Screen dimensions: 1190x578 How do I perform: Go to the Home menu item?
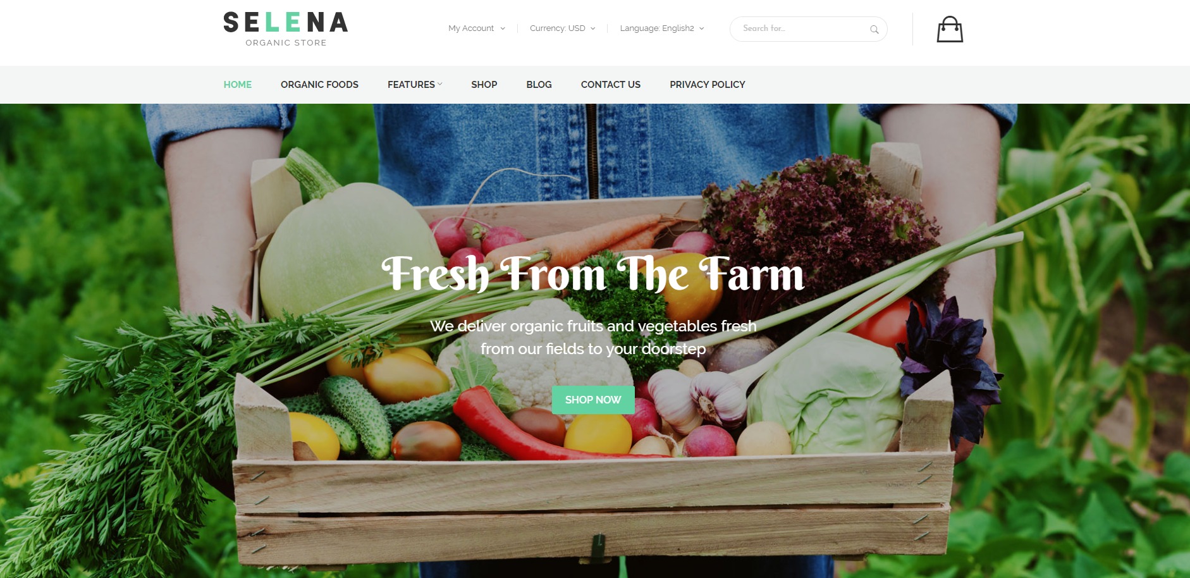tap(238, 85)
